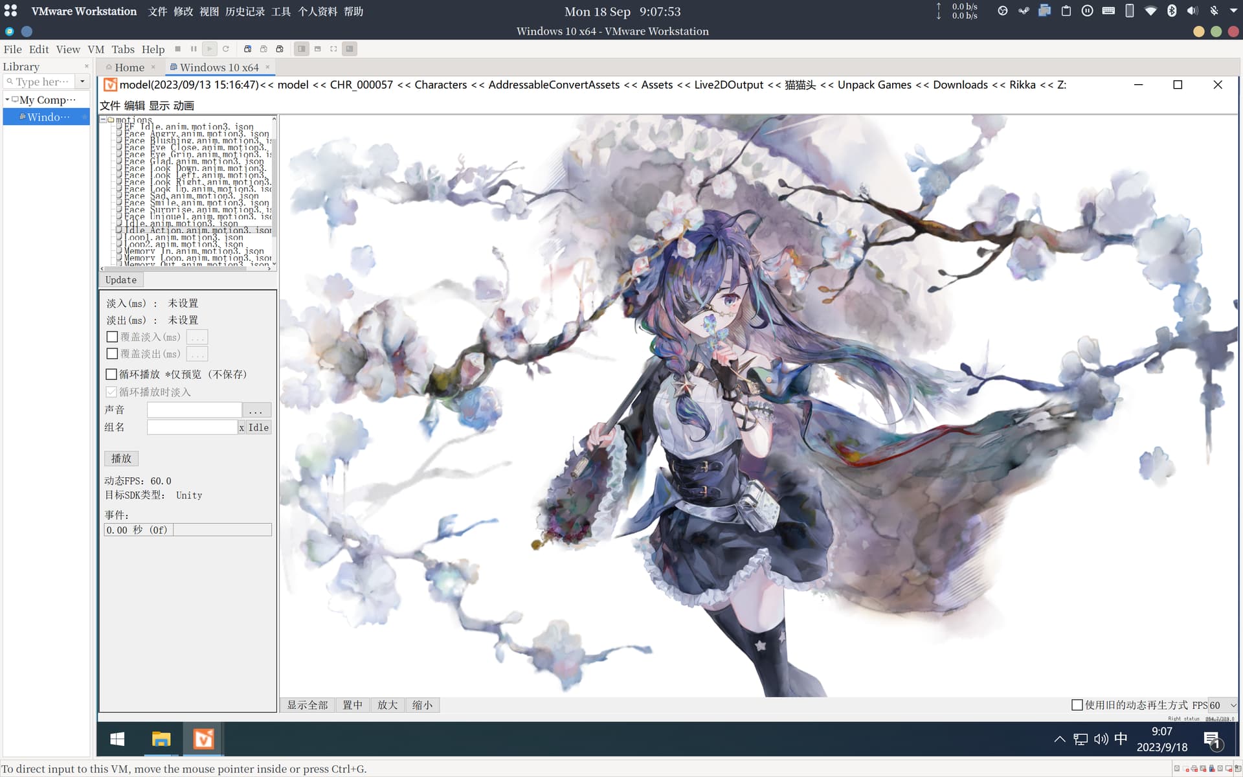This screenshot has width=1243, height=777.
Task: Open the top panel system menu arrow
Action: 1234,11
